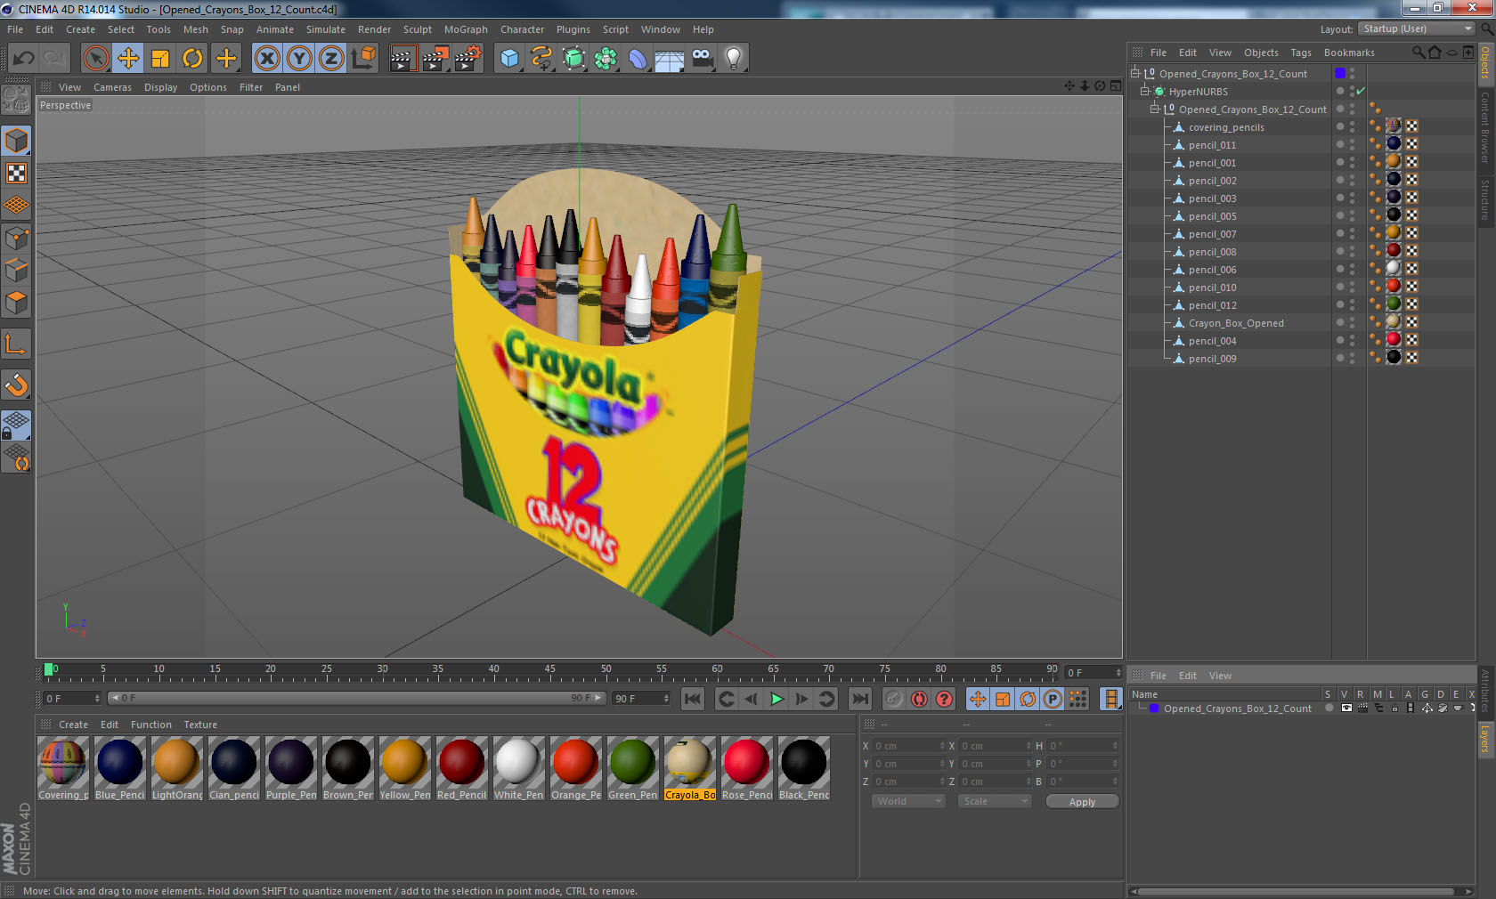The width and height of the screenshot is (1496, 899).
Task: Switch to Texture mode checkerboard icon
Action: coord(16,174)
